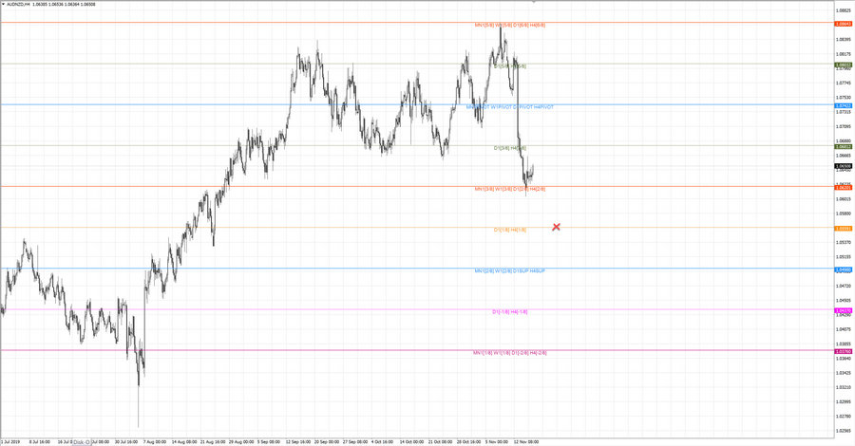Click the 21 Oct 08:00 date label
This screenshot has height=446, width=855.
(440, 442)
